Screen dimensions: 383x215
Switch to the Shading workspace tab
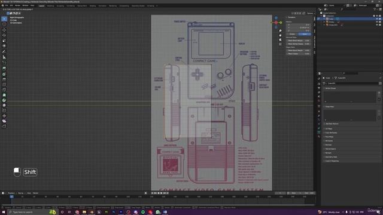93,5
